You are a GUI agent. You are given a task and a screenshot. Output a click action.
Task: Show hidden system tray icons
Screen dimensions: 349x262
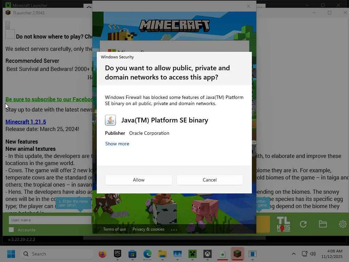tap(294, 254)
